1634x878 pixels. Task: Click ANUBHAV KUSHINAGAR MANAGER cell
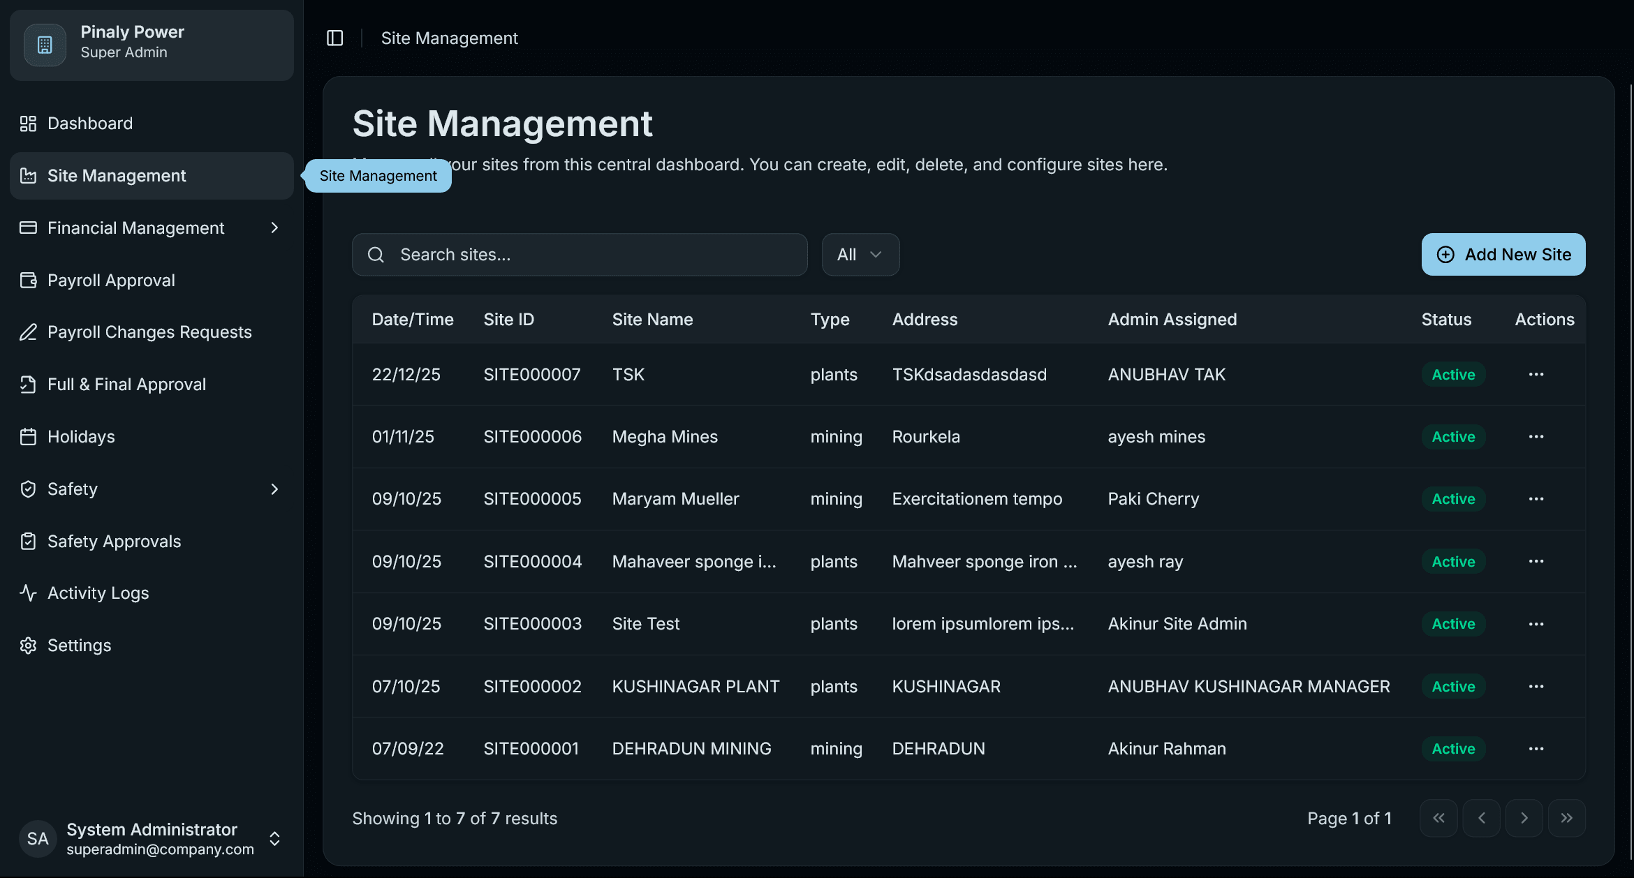coord(1249,687)
